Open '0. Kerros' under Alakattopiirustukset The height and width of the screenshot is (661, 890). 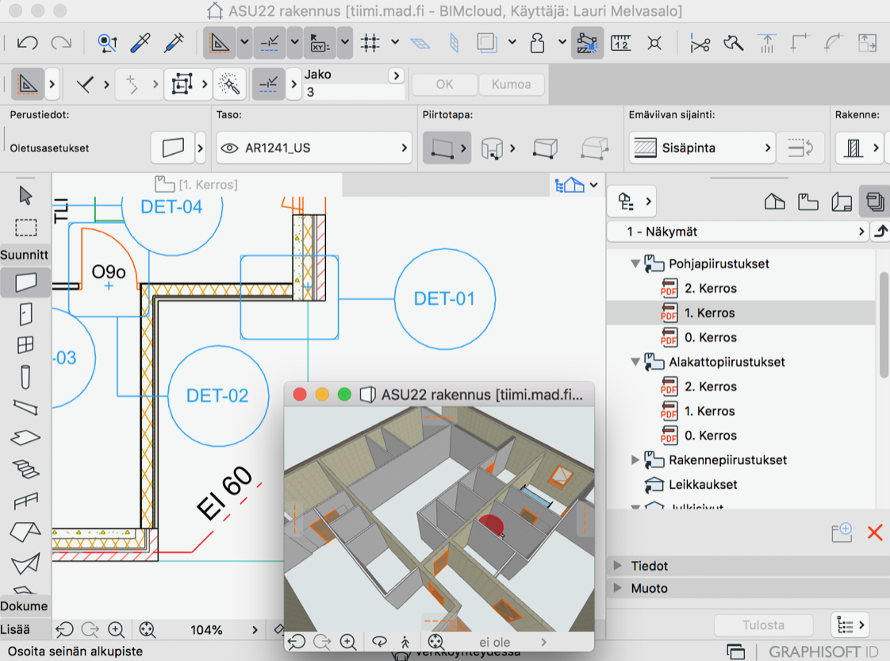point(710,436)
